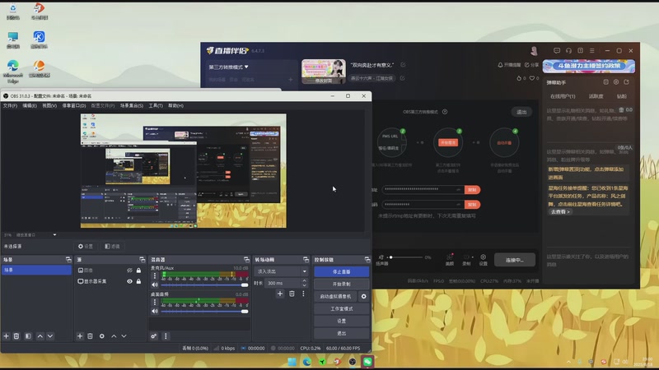Open Tools menu in OBS

(x=156, y=106)
